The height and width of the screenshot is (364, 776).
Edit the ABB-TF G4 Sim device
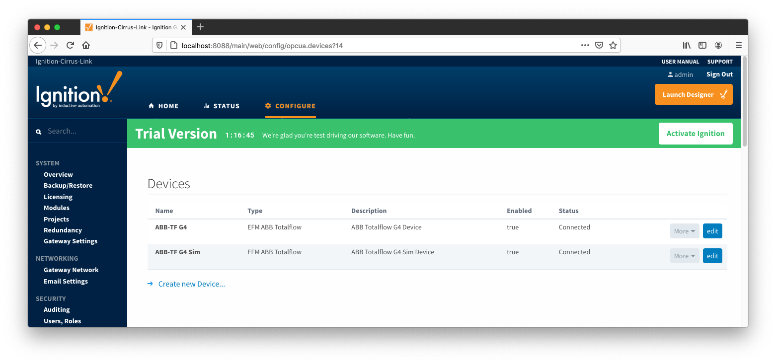712,256
